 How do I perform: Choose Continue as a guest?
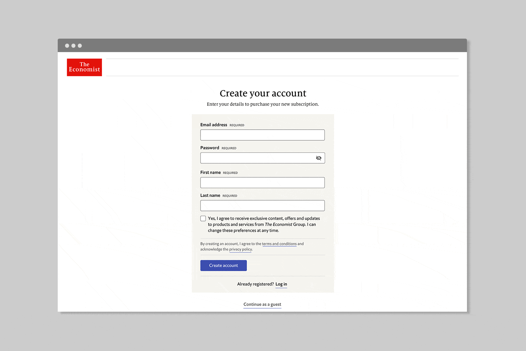tap(262, 304)
